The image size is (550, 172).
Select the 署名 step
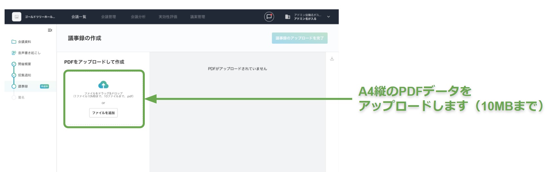[21, 97]
